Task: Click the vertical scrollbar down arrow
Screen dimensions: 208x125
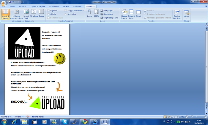Action: [x=207, y=105]
